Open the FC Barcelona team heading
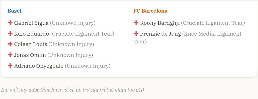The image size is (258, 99). point(150,11)
